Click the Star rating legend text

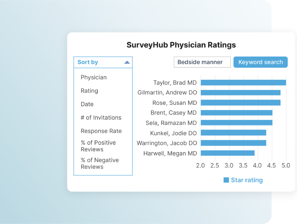coord(246,180)
